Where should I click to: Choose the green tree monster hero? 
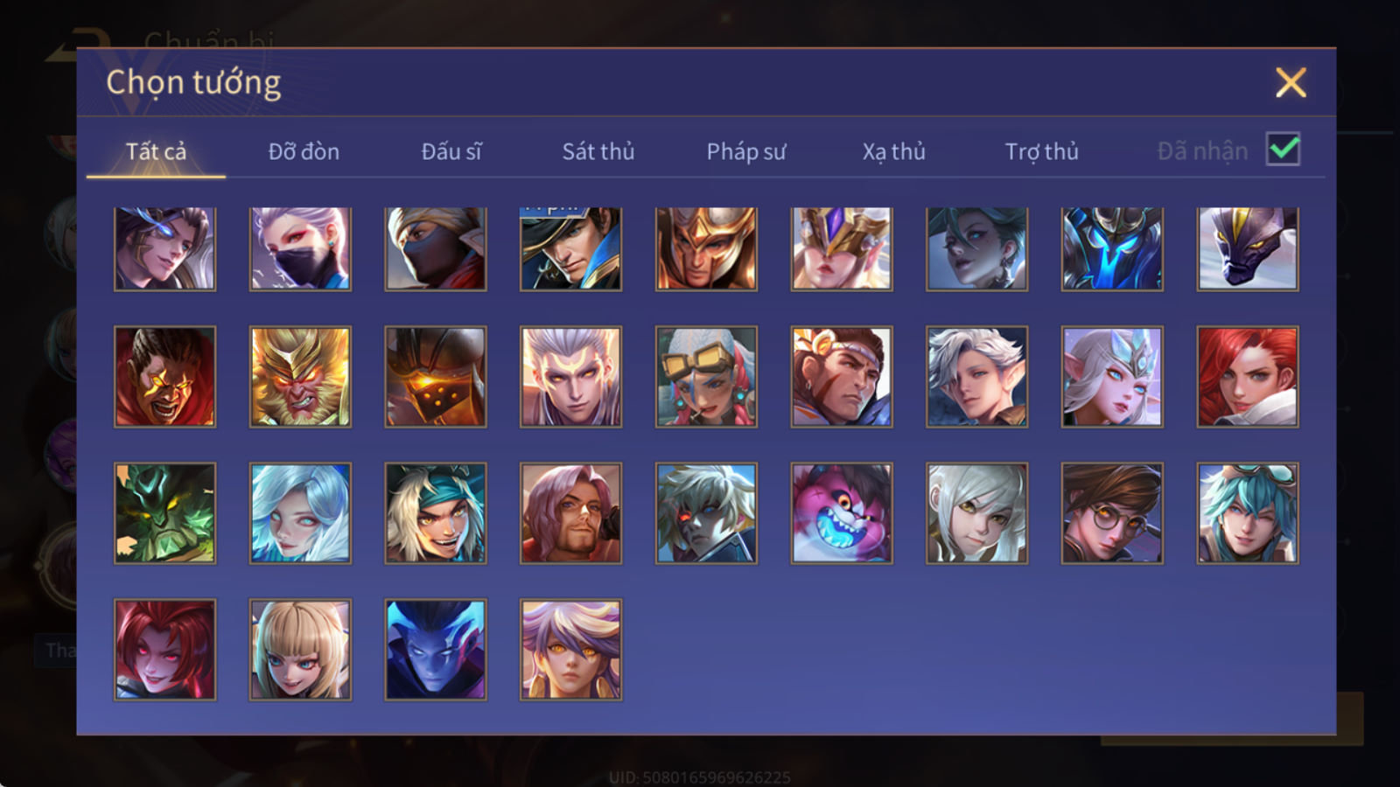(x=164, y=513)
